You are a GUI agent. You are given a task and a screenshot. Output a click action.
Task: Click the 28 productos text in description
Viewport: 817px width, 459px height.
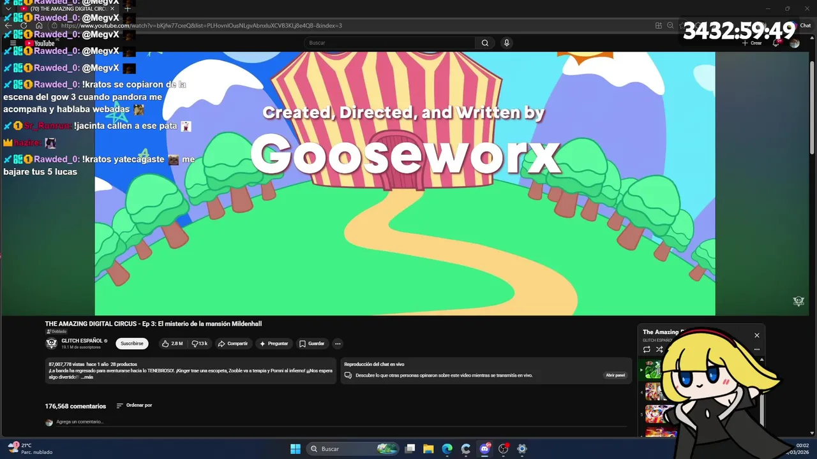click(x=124, y=364)
